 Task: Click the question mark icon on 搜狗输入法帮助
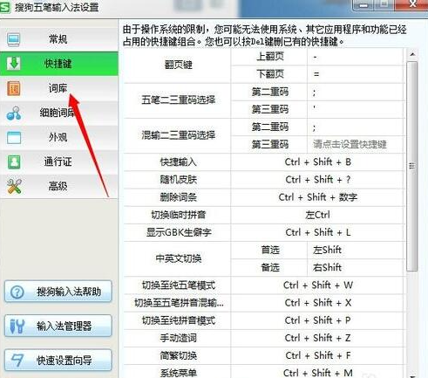pyautogui.click(x=17, y=292)
